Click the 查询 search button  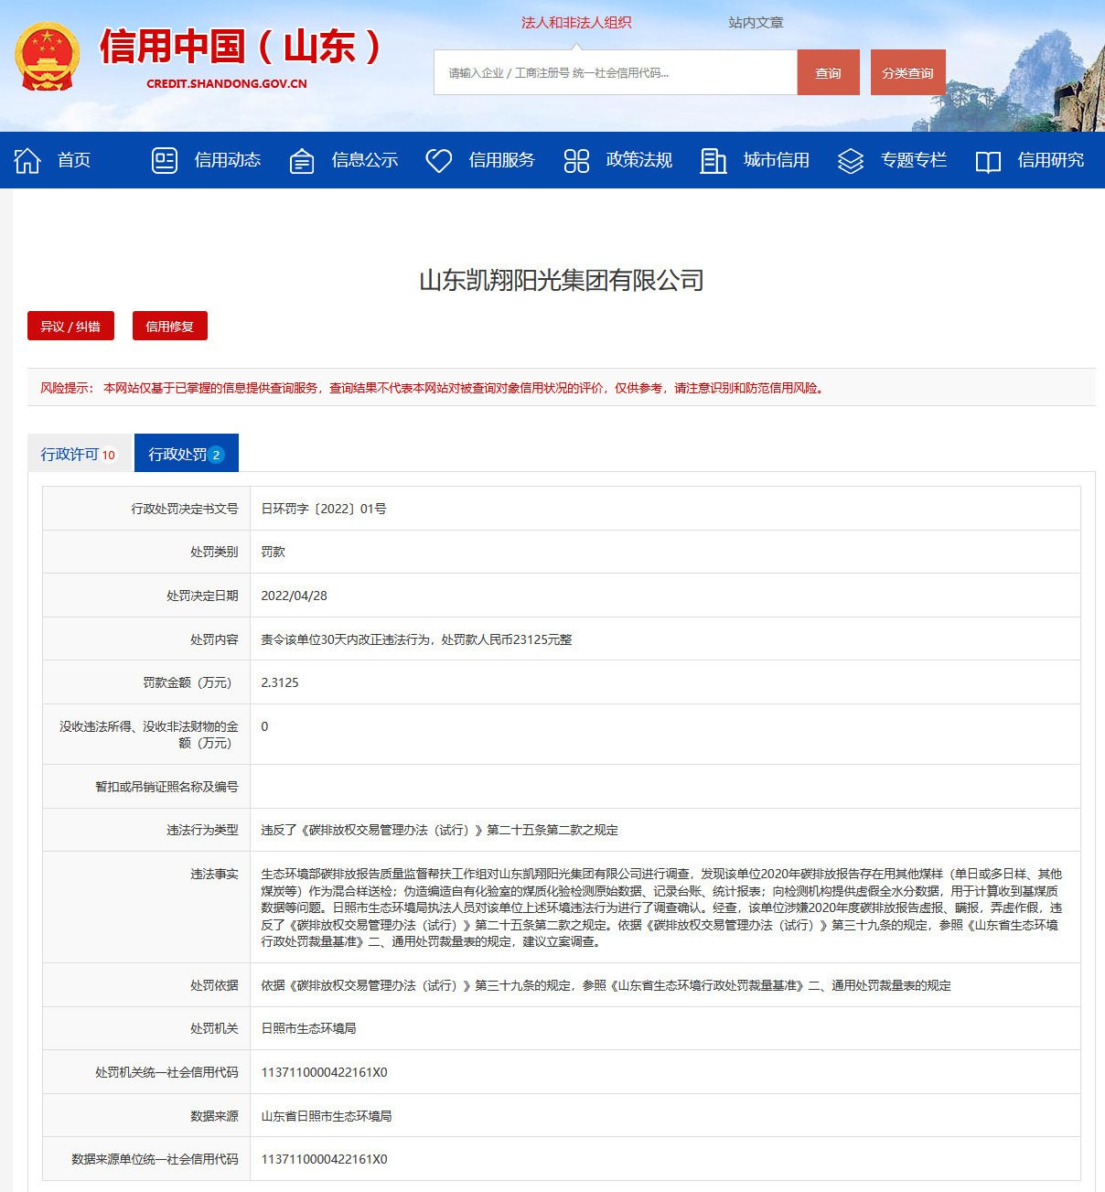pos(829,72)
